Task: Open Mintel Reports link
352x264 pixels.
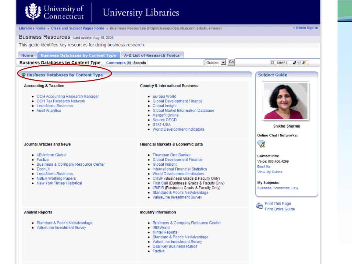Action: (x=165, y=232)
